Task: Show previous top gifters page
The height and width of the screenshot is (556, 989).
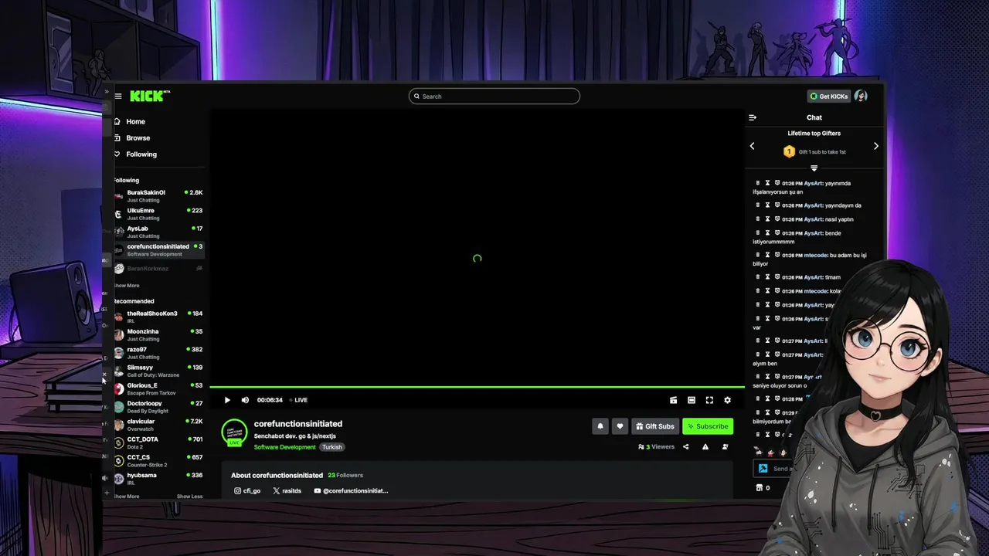Action: click(x=753, y=146)
